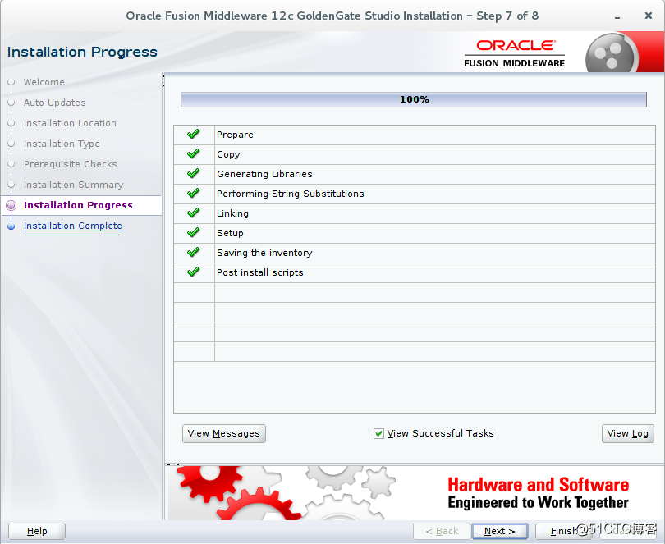Collapse the left navigation pane arrow
665x544 pixels.
point(163,75)
